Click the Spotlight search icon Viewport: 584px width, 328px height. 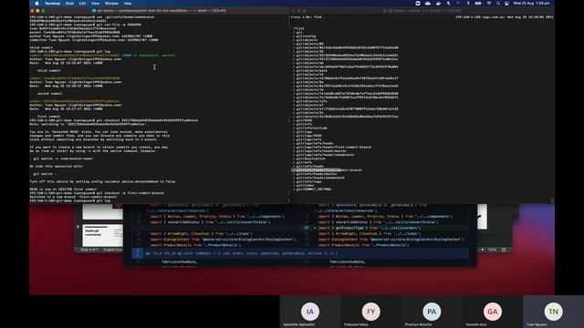[498, 4]
